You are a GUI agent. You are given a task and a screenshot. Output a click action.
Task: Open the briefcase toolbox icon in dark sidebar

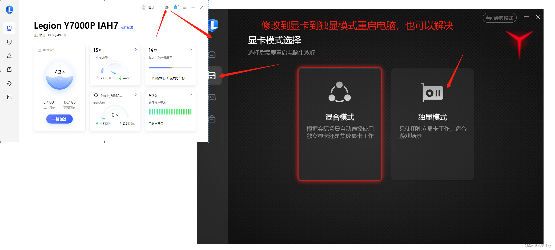[x=212, y=119]
